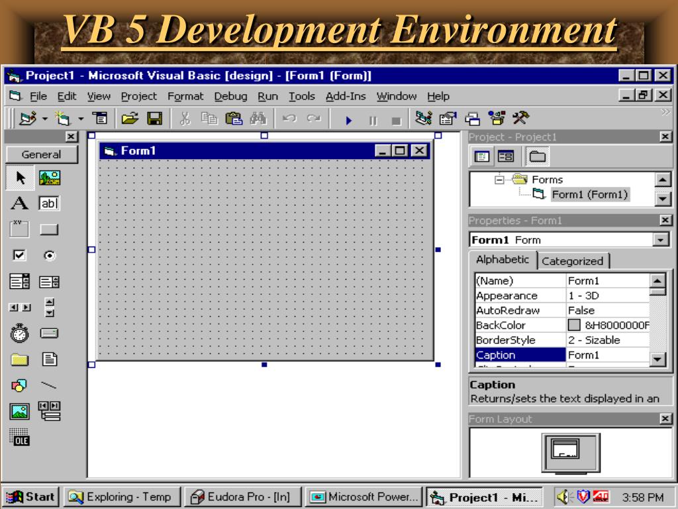Open the File menu
The width and height of the screenshot is (678, 509).
click(38, 96)
